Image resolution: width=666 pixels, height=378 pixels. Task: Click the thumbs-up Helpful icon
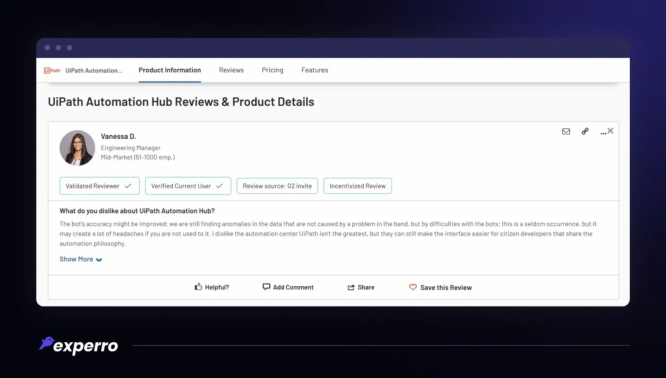(x=198, y=287)
